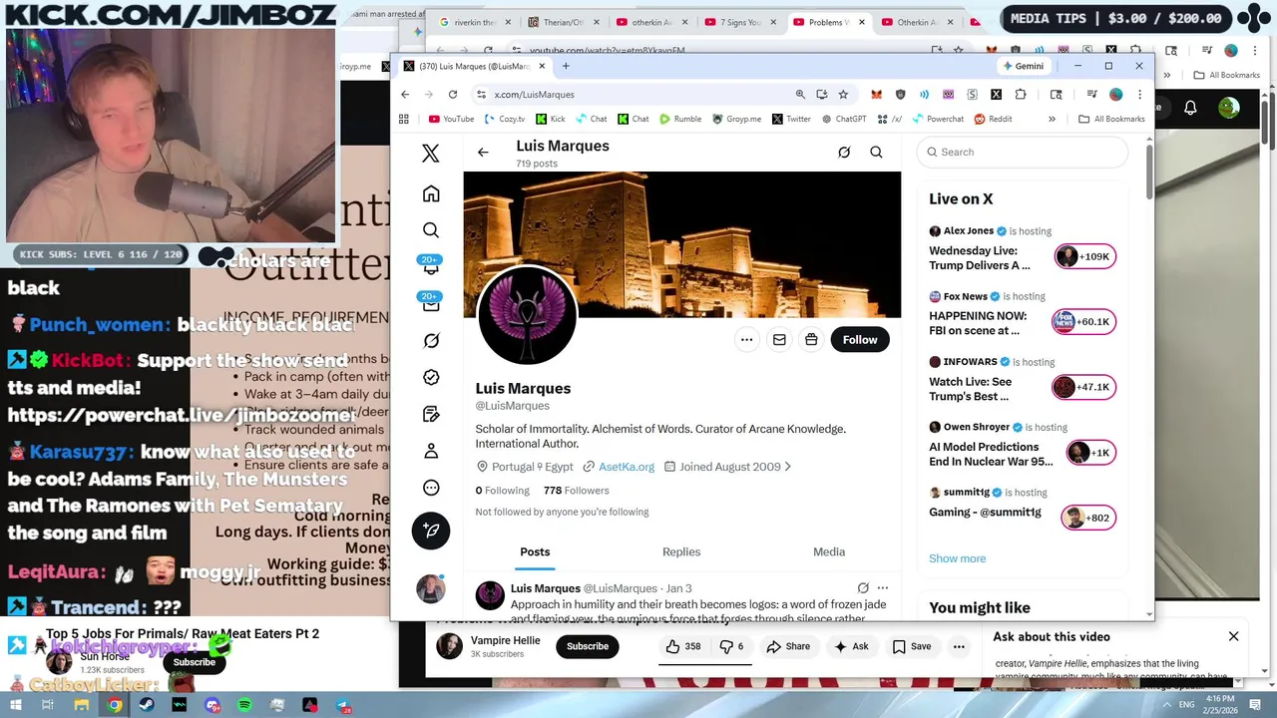Image resolution: width=1277 pixels, height=718 pixels.
Task: Message Luis Marques via envelope icon
Action: point(779,340)
